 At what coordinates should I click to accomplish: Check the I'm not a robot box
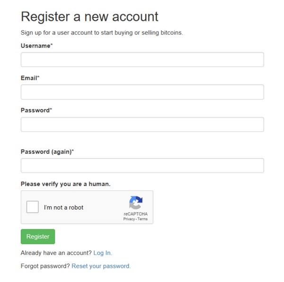point(32,207)
